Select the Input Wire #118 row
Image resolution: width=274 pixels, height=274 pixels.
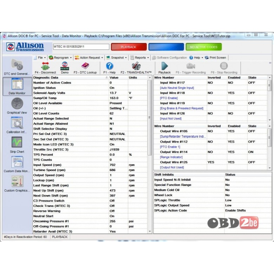[x=210, y=93]
